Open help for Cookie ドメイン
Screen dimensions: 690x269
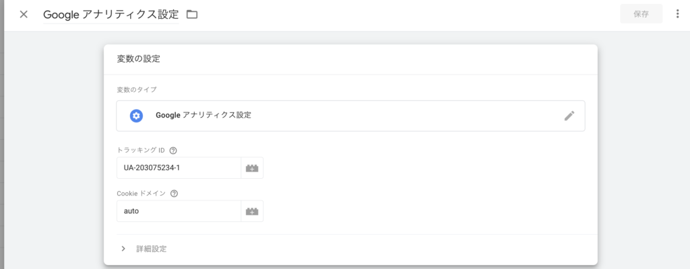(x=174, y=194)
